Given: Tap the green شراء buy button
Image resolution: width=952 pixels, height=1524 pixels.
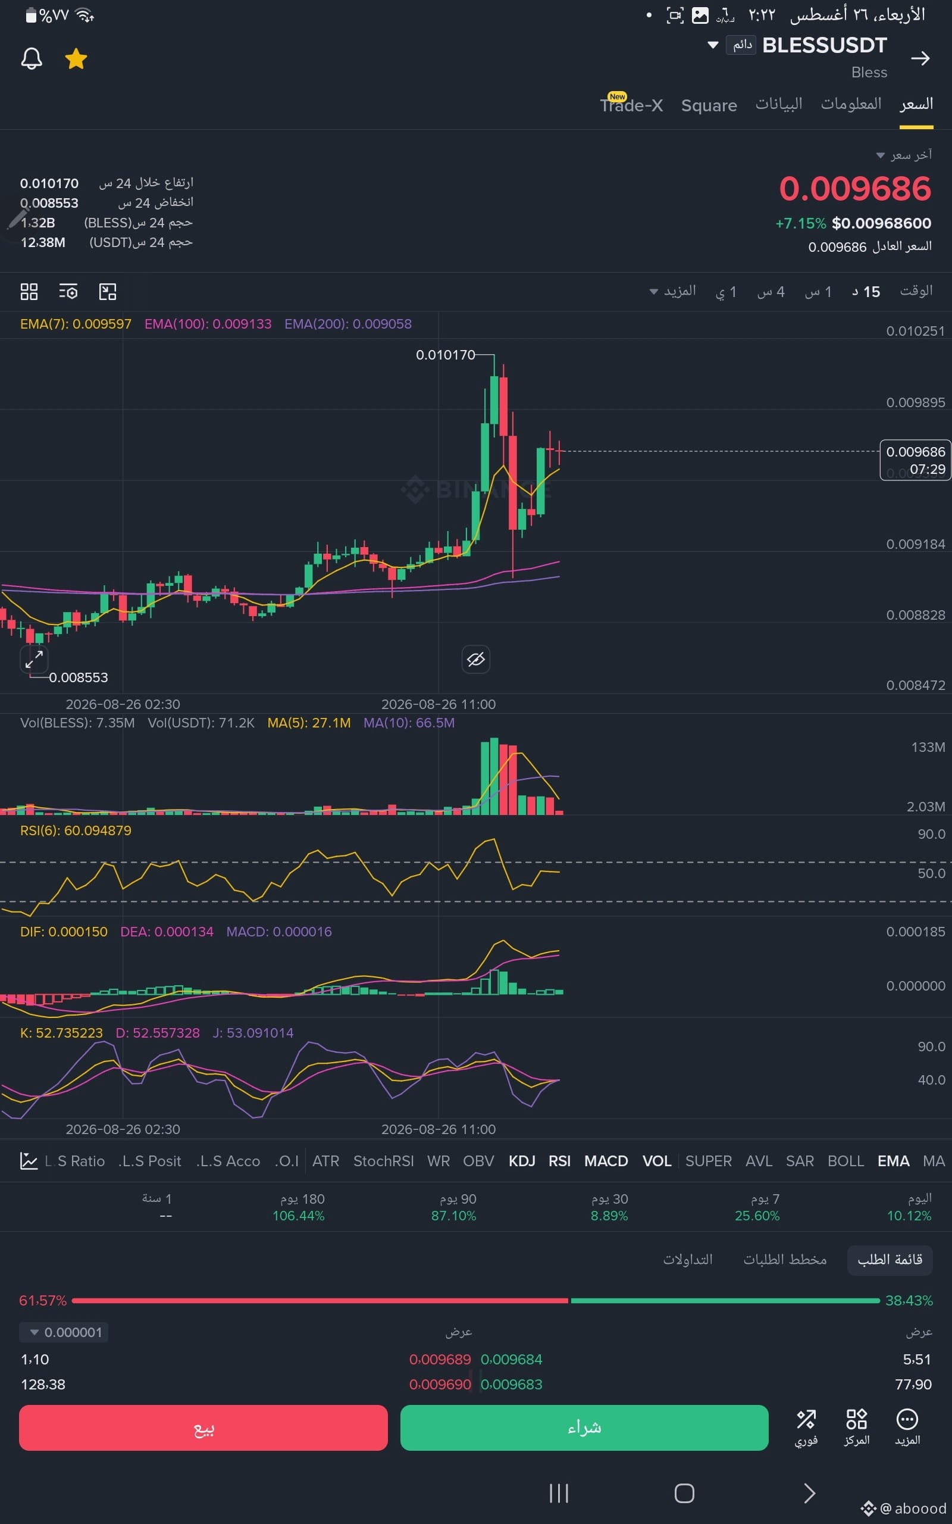Looking at the screenshot, I should 584,1428.
